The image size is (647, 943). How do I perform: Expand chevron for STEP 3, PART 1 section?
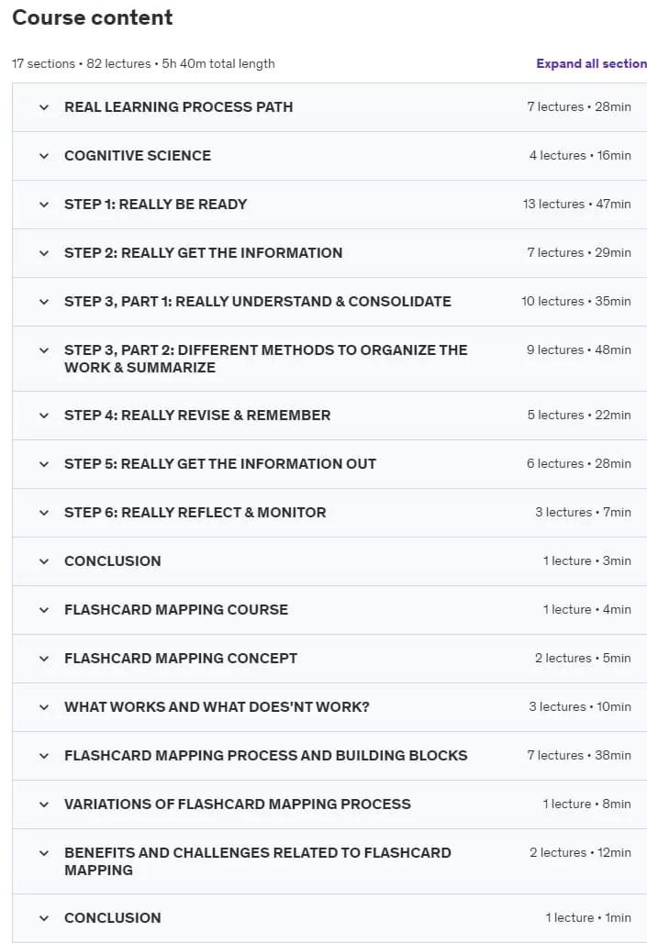pos(44,302)
